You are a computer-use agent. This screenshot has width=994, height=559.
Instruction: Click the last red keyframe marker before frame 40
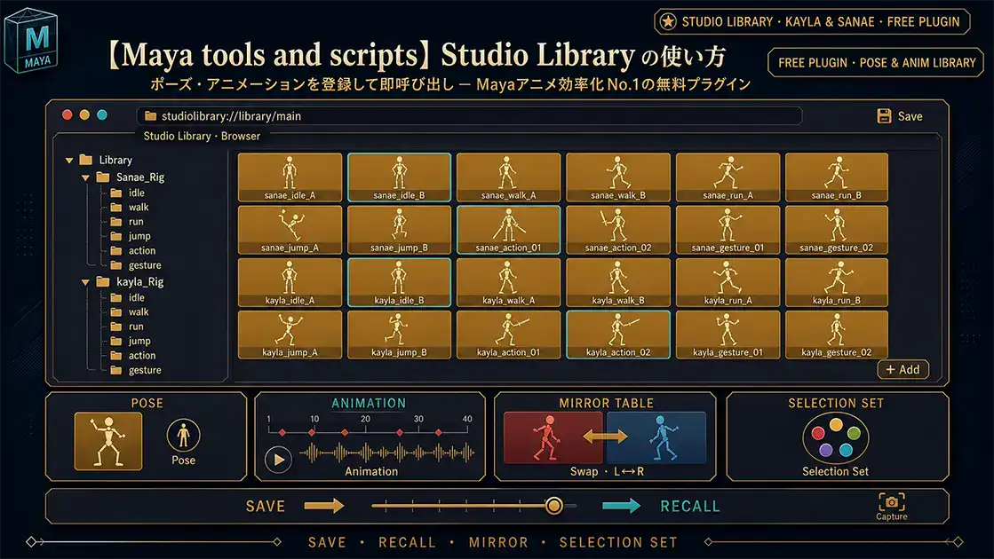point(438,432)
